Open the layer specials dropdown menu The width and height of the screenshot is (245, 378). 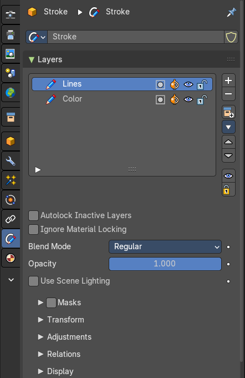click(228, 127)
